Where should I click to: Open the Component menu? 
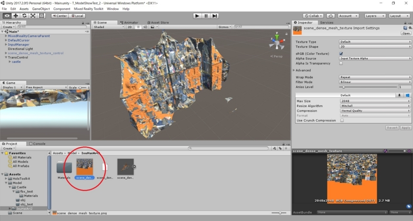pos(62,9)
